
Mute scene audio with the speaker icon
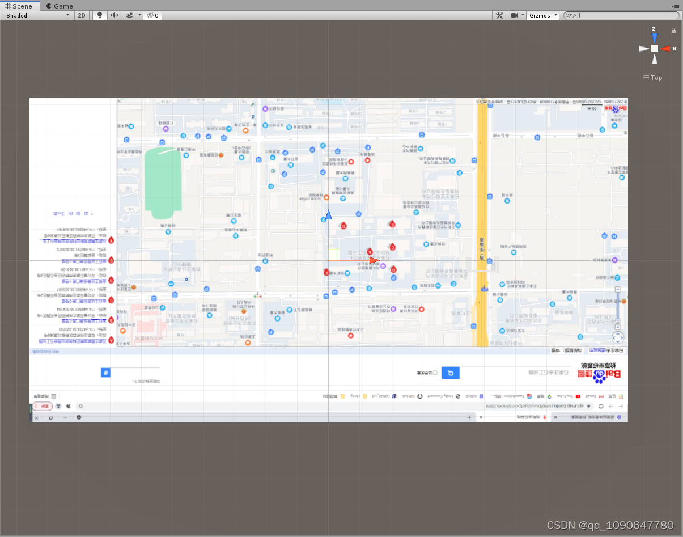(116, 15)
